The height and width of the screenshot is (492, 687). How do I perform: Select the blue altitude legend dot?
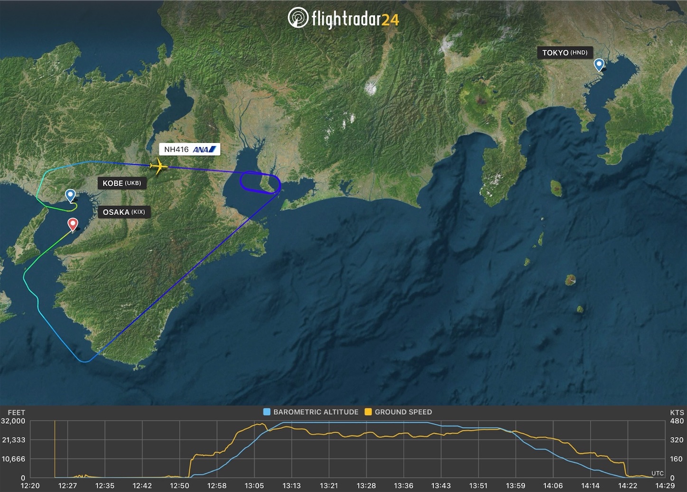pyautogui.click(x=266, y=412)
